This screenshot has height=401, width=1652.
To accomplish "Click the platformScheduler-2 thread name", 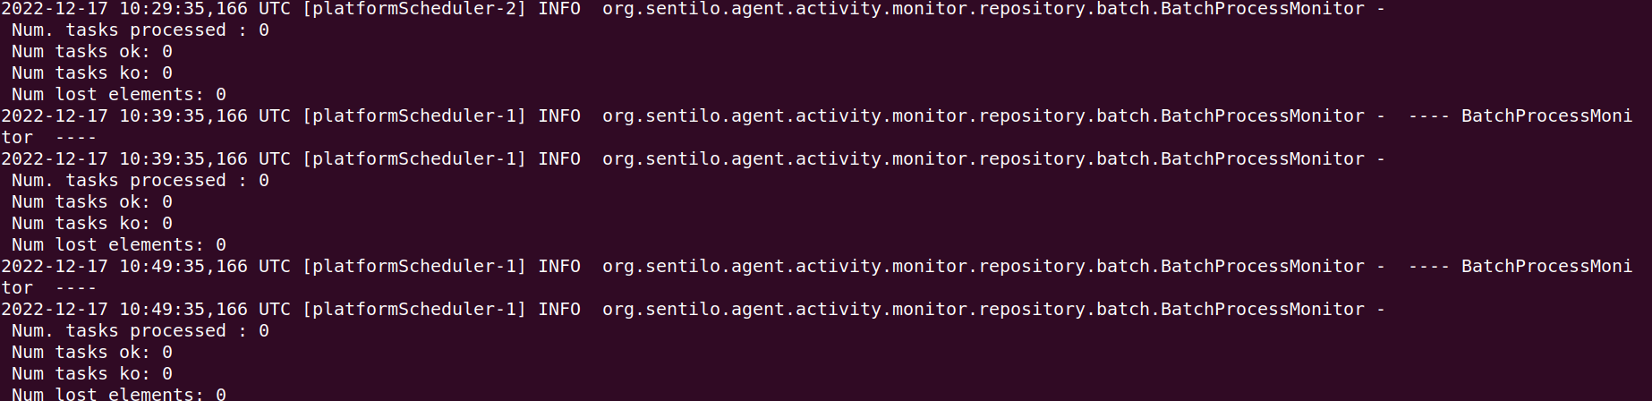I will pyautogui.click(x=414, y=9).
